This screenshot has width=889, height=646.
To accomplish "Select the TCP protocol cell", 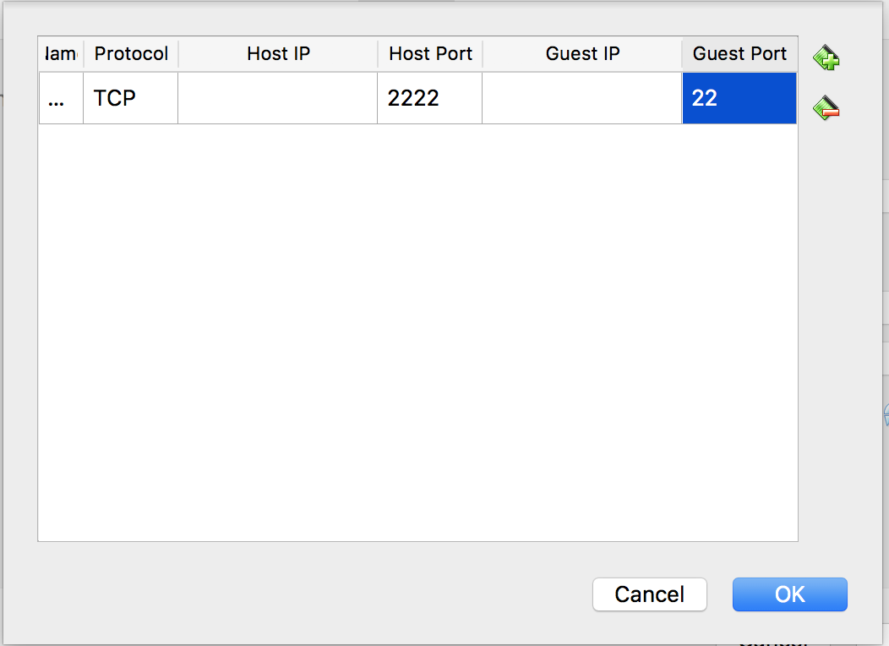I will tap(130, 98).
